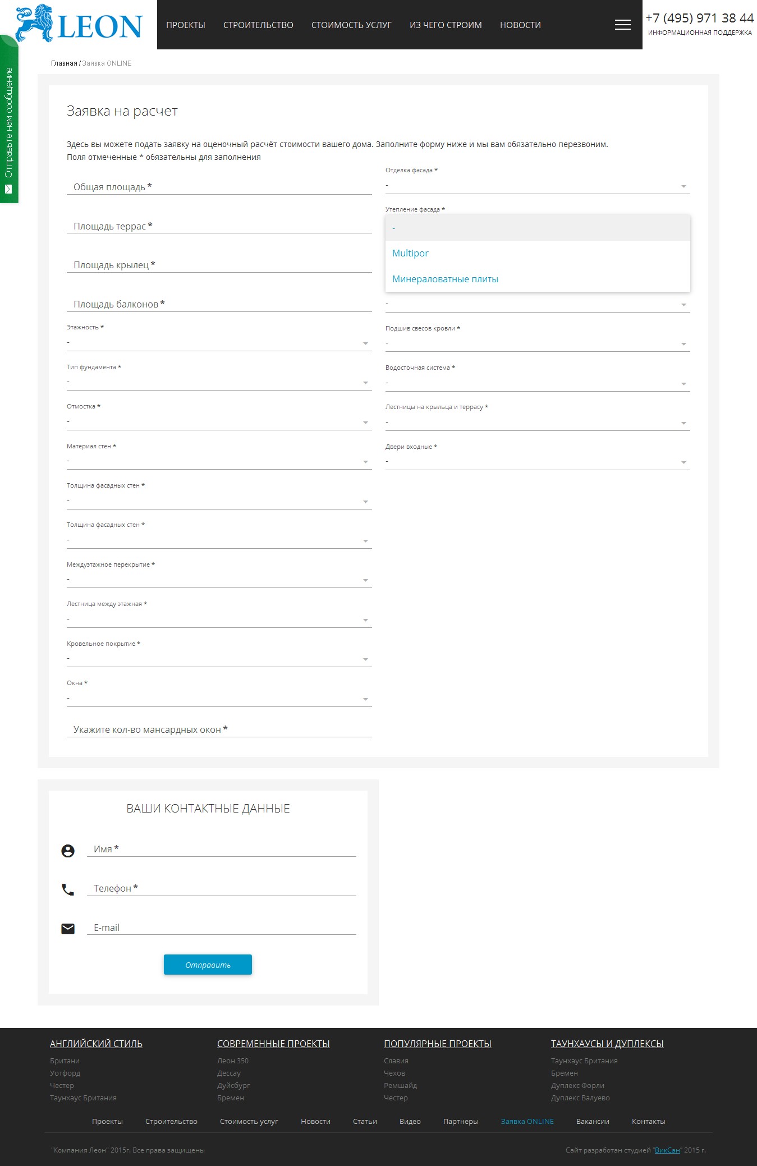757x1166 pixels.
Task: Choose Минераловатные плиты option
Action: [x=445, y=279]
